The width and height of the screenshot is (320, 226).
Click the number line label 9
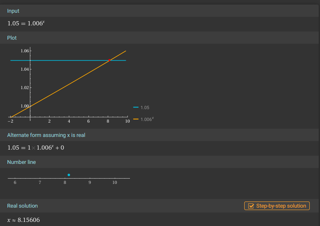tap(90, 182)
